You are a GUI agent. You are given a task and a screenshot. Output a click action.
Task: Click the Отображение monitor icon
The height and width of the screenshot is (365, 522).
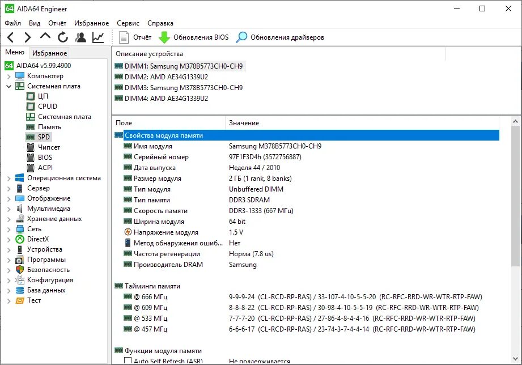click(20, 198)
